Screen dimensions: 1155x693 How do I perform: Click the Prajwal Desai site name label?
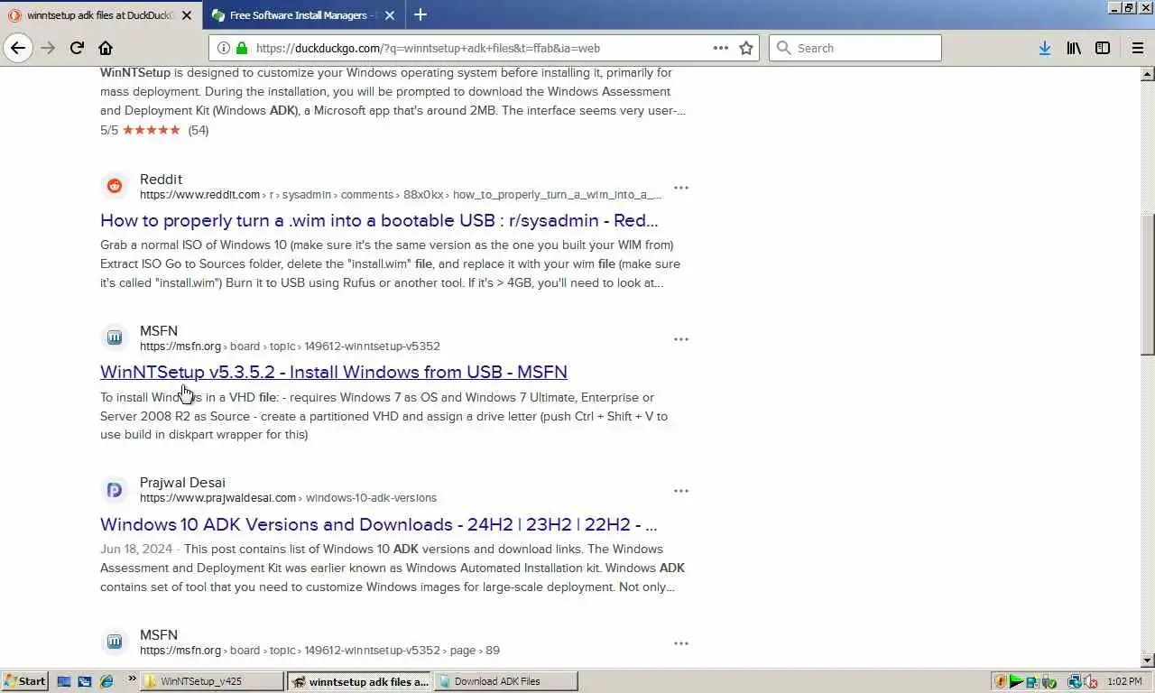[x=182, y=482]
